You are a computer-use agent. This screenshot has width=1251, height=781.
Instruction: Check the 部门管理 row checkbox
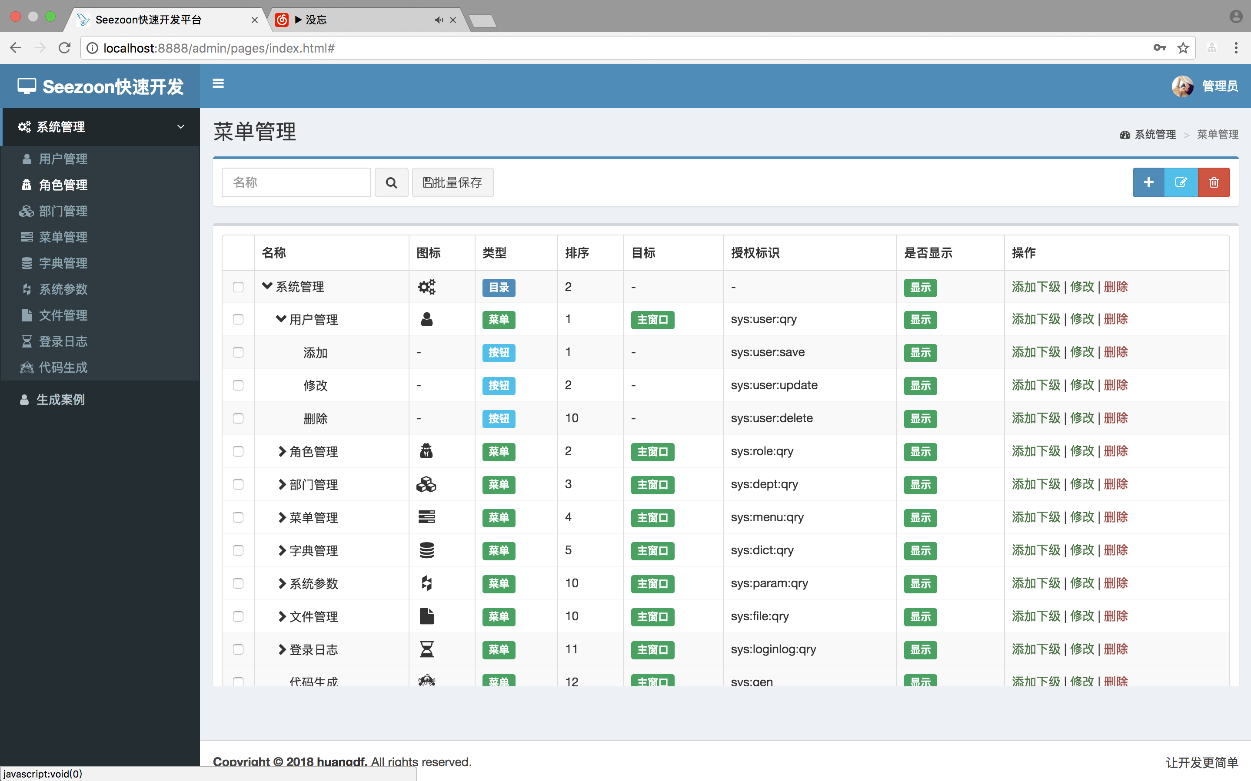pos(238,484)
